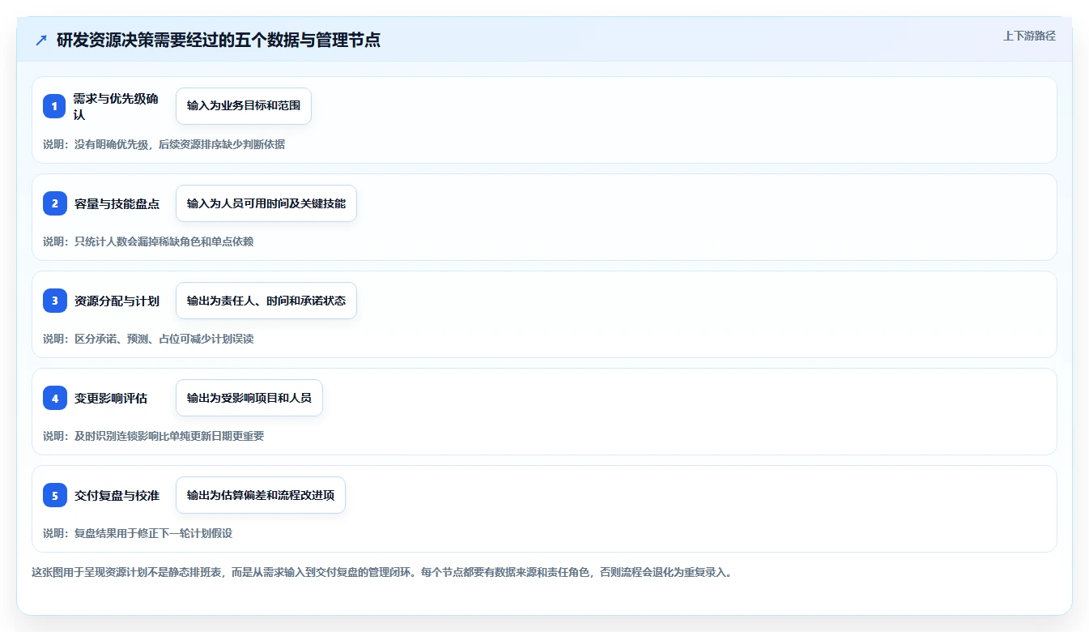Screen dimensions: 1089x632
Task: Click the arrow icon beside the main title
Action: pos(41,40)
